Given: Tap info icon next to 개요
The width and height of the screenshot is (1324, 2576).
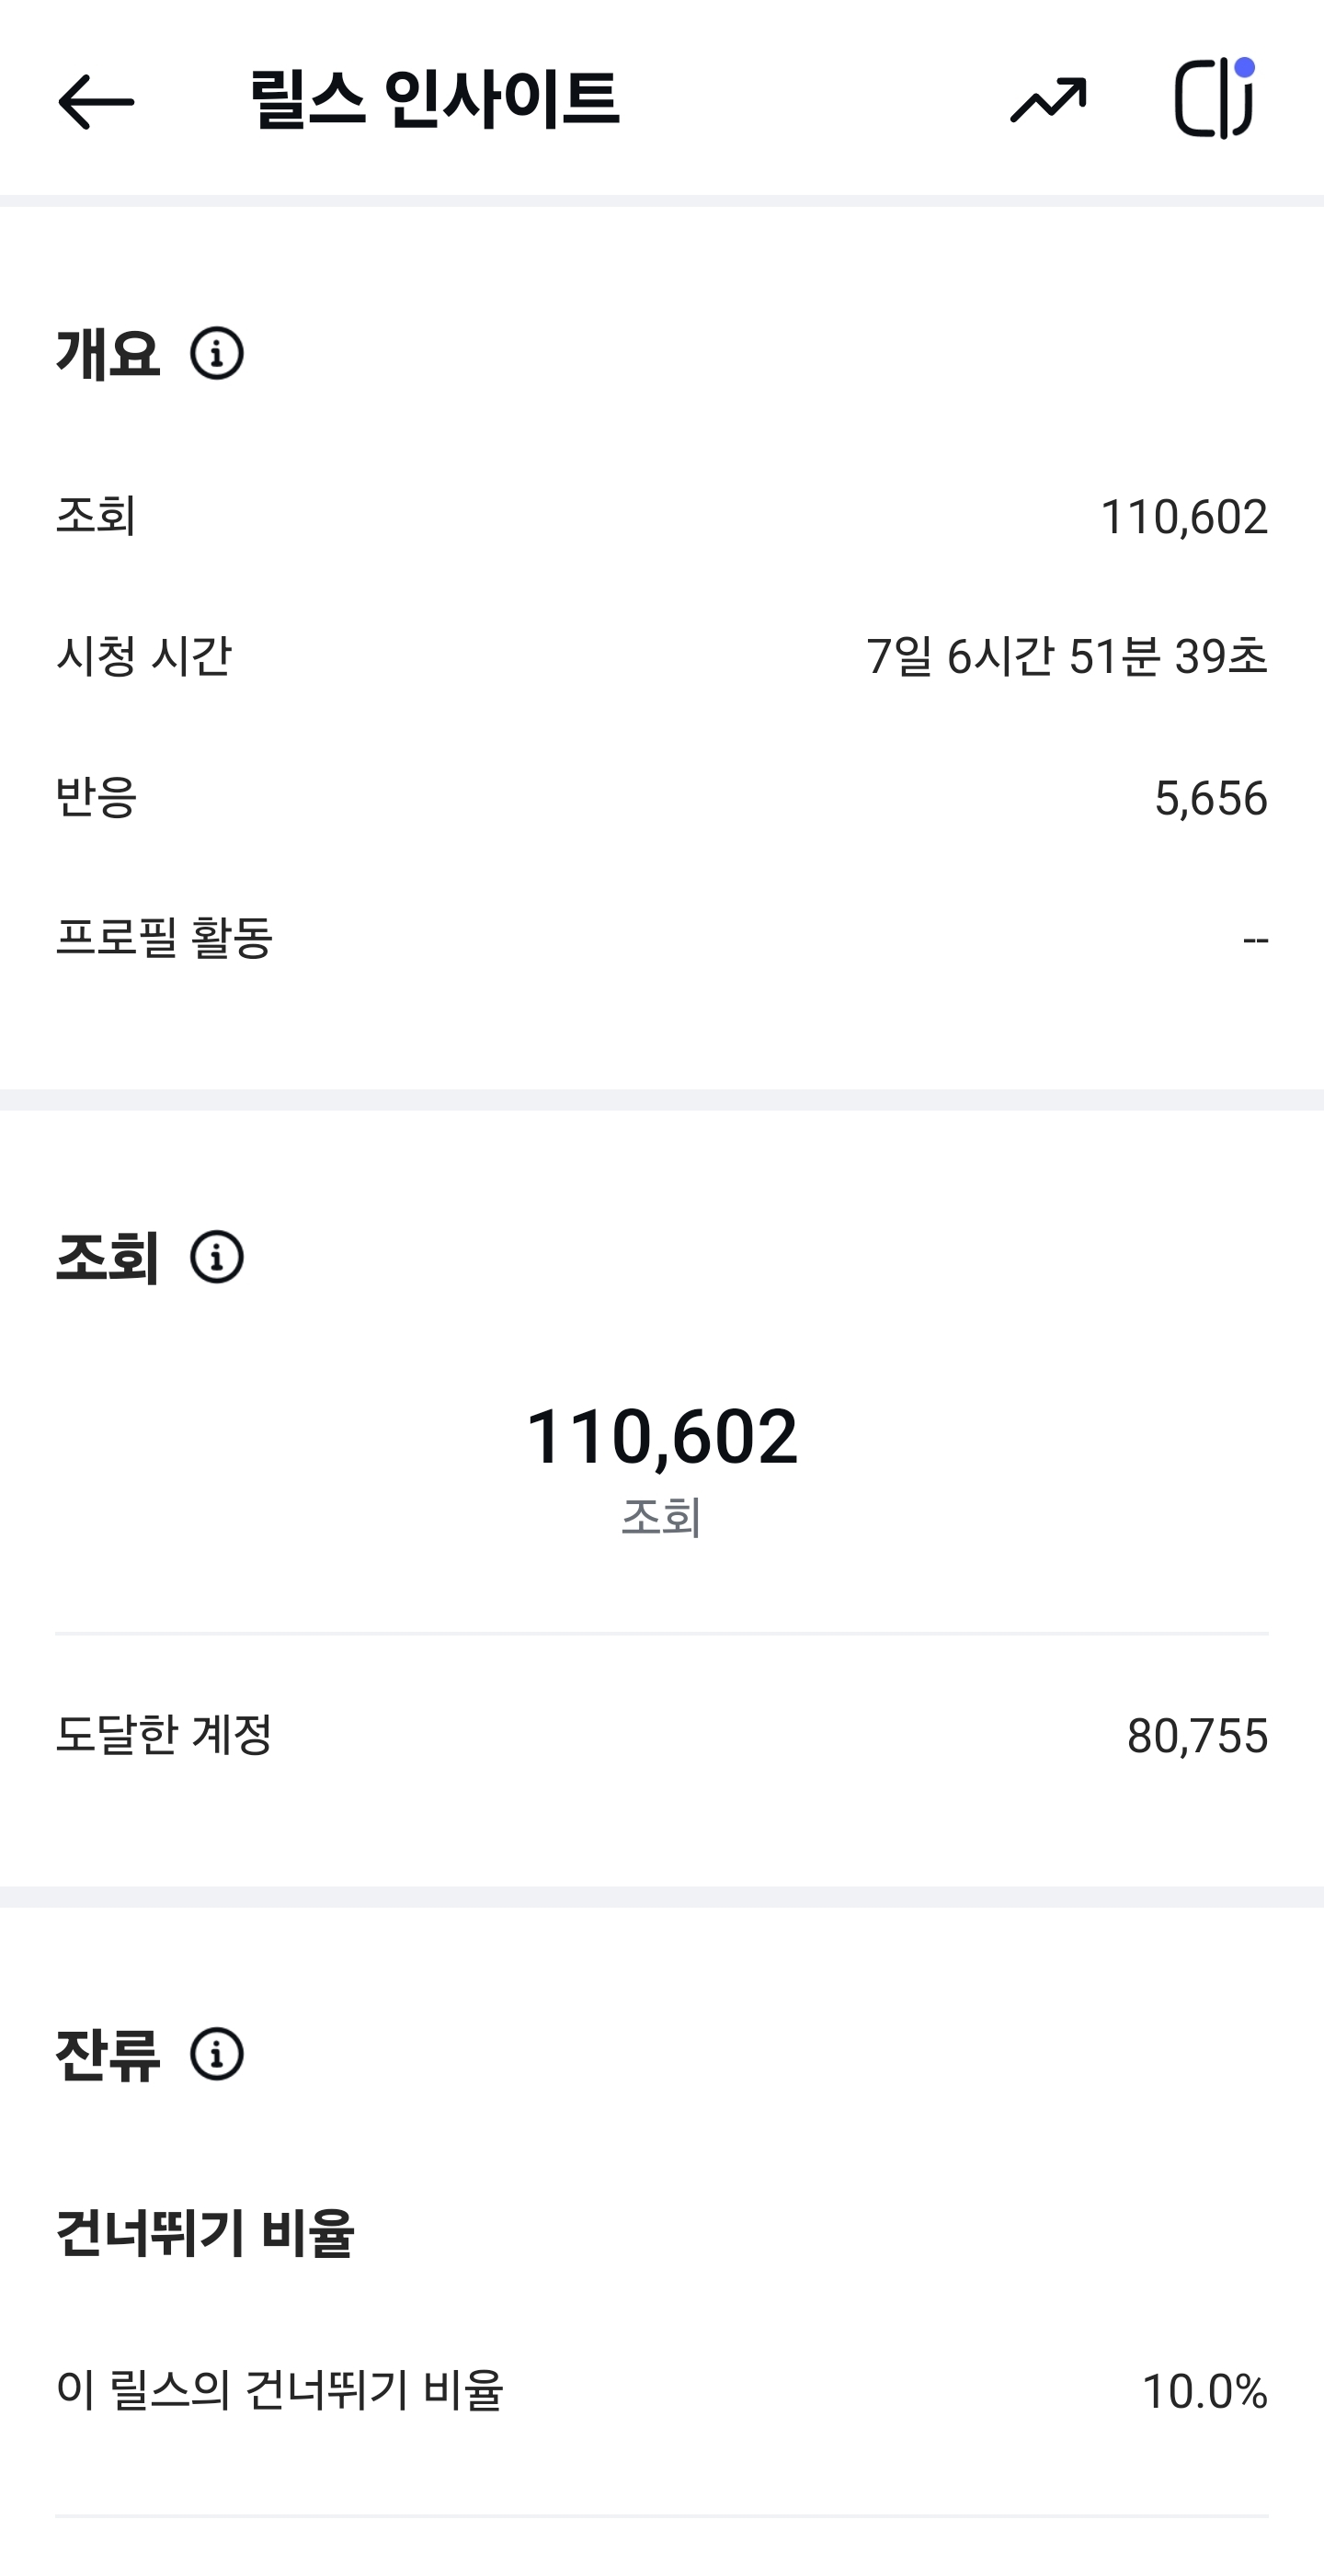Looking at the screenshot, I should pos(217,354).
